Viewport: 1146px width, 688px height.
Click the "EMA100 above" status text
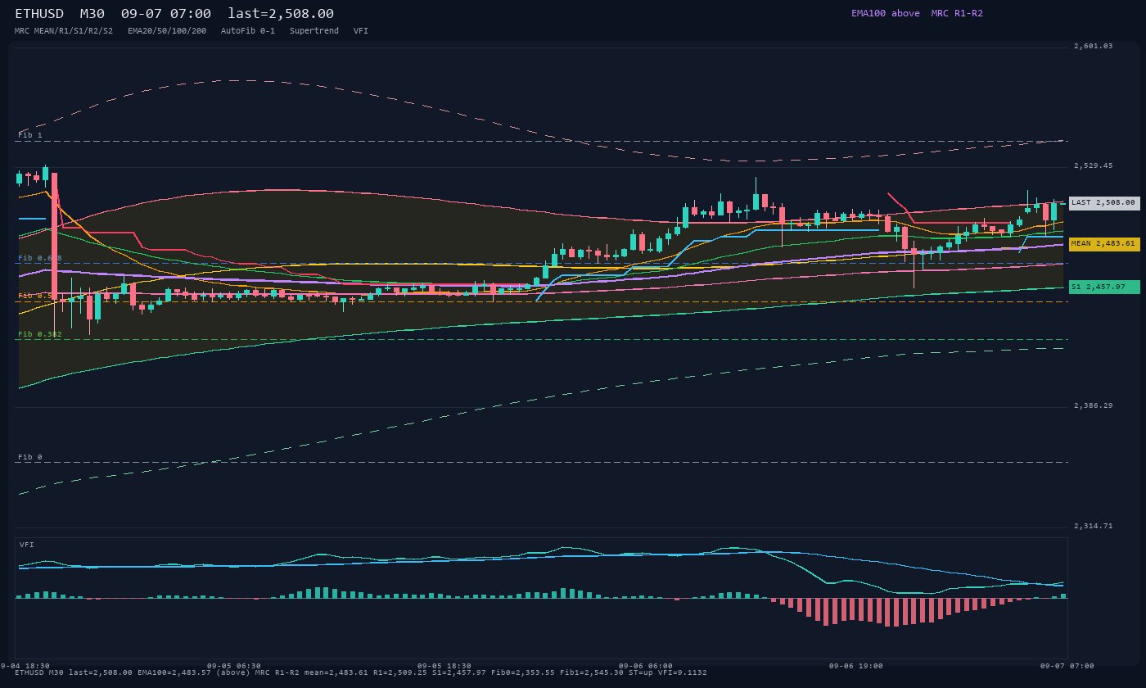pos(885,13)
